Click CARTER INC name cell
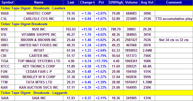The image size is (193, 101). (39, 56)
